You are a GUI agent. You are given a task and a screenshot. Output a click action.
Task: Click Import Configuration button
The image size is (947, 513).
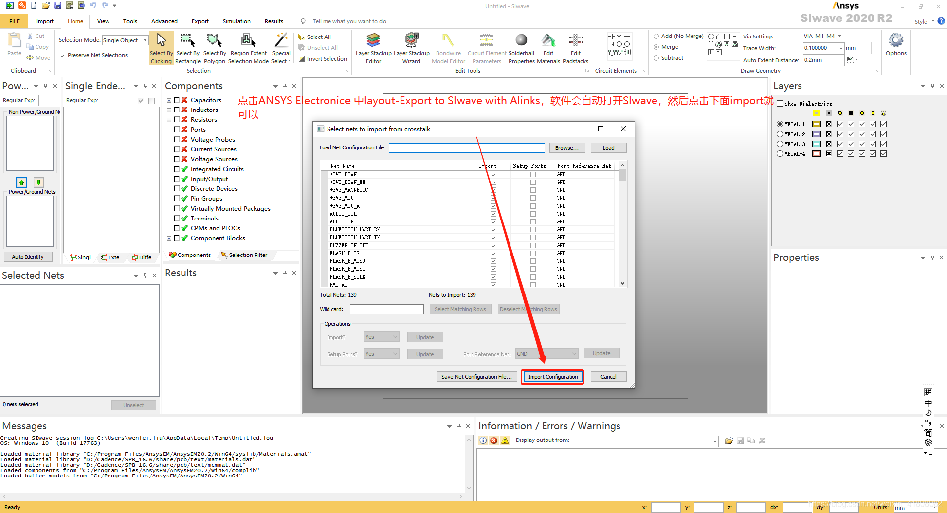tap(552, 377)
